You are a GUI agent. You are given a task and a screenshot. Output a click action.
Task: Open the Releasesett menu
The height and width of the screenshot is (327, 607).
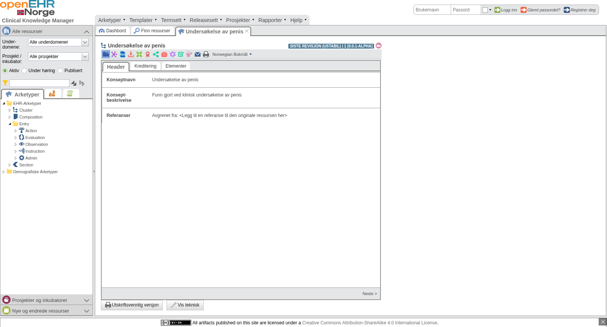pyautogui.click(x=206, y=20)
